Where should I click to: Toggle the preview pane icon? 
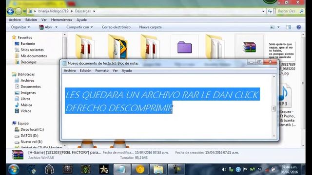(288, 27)
